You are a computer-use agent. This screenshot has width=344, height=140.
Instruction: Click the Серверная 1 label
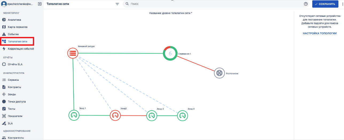[x=185, y=54]
